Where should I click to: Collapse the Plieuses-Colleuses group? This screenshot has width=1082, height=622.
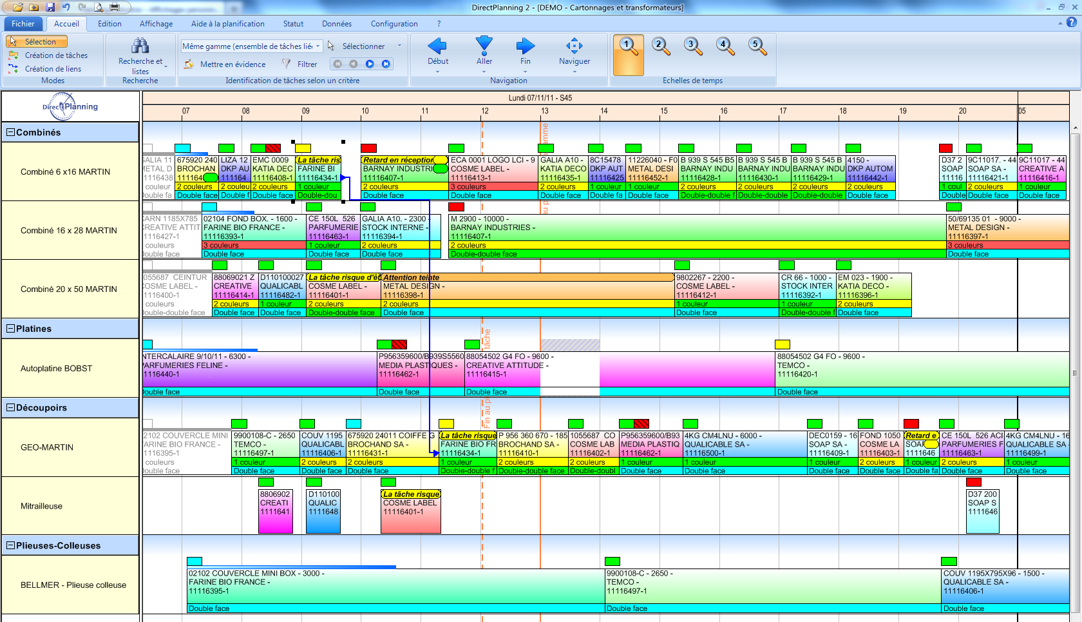[x=10, y=545]
